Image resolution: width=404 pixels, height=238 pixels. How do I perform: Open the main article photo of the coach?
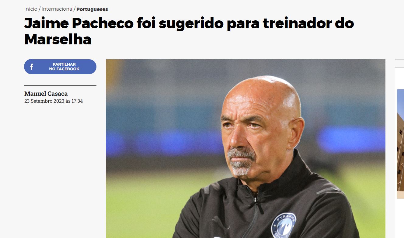[246, 149]
